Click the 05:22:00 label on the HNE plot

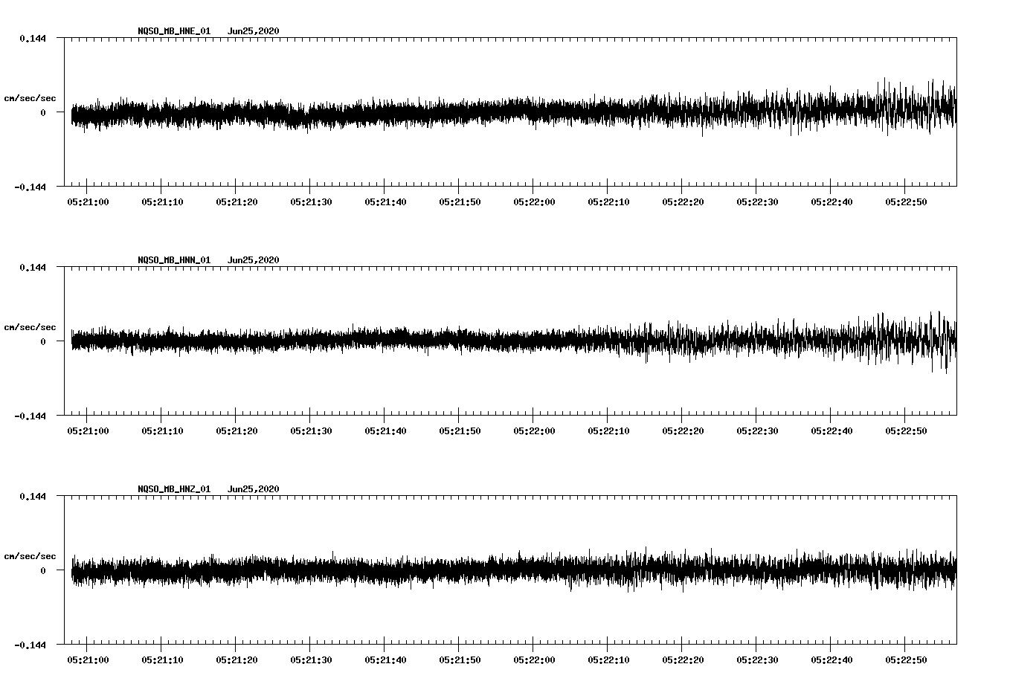534,201
